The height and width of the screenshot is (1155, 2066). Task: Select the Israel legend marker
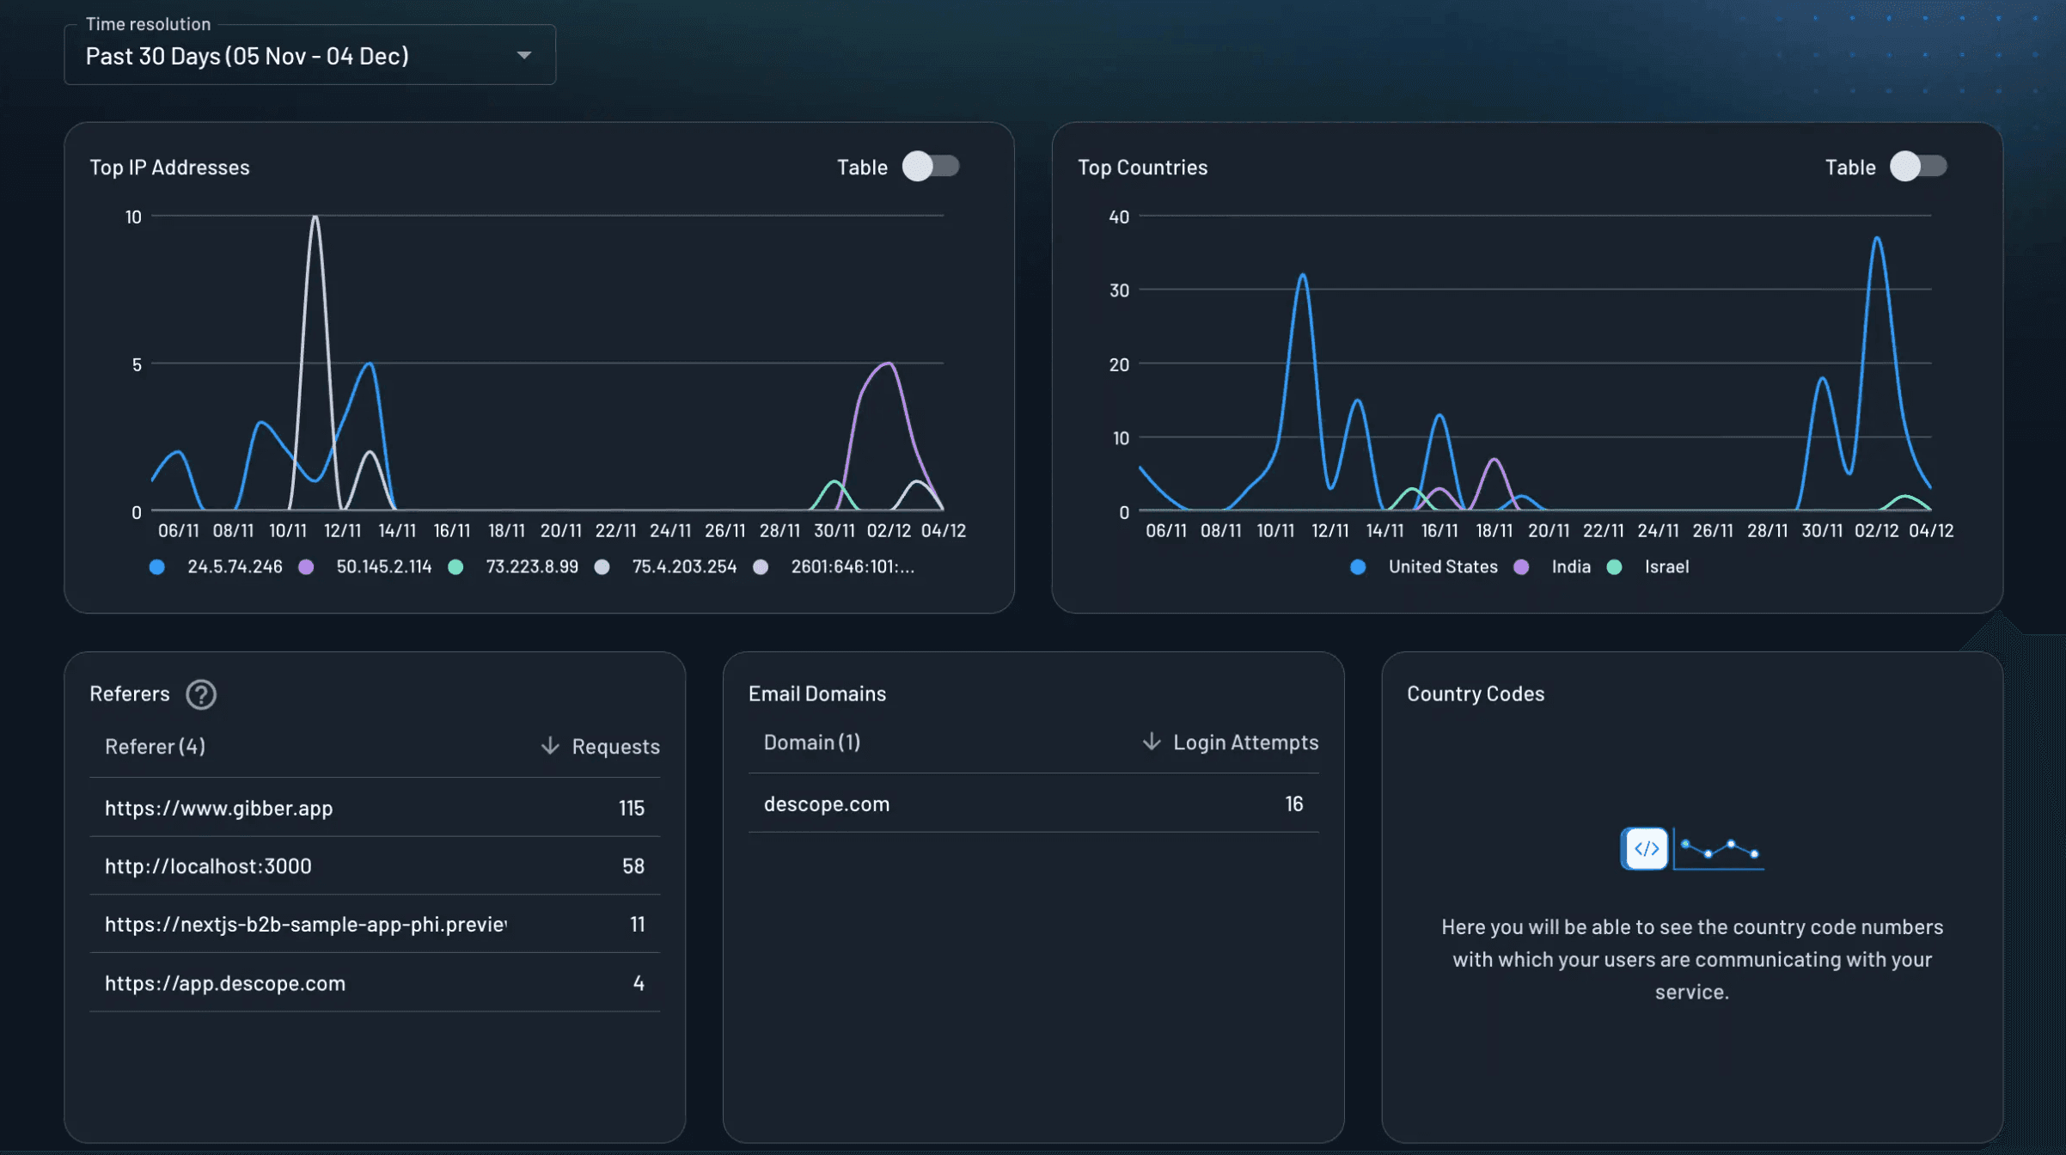(1614, 566)
